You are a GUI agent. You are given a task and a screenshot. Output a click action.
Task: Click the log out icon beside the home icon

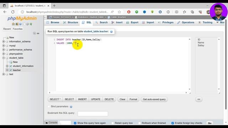point(17,24)
